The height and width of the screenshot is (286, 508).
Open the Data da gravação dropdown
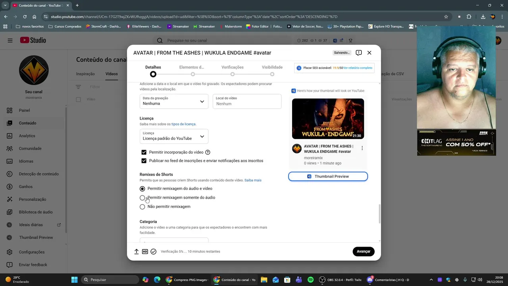tap(174, 101)
